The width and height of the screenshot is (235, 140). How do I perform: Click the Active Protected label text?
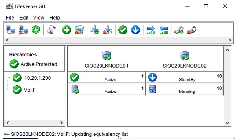click(39, 64)
